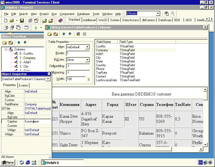Open the BgColor Silver dropdown

click(x=87, y=60)
